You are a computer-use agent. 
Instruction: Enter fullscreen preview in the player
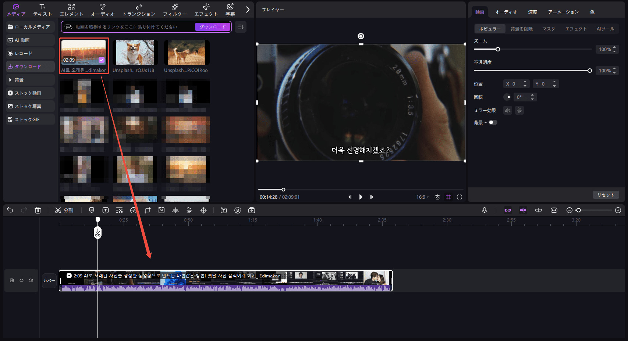460,197
